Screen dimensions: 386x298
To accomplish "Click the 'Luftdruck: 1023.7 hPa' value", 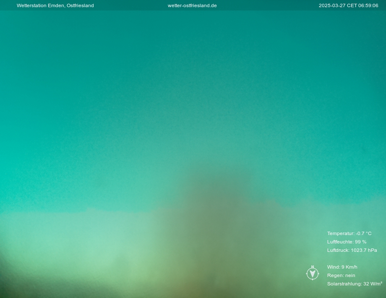I will 352,250.
